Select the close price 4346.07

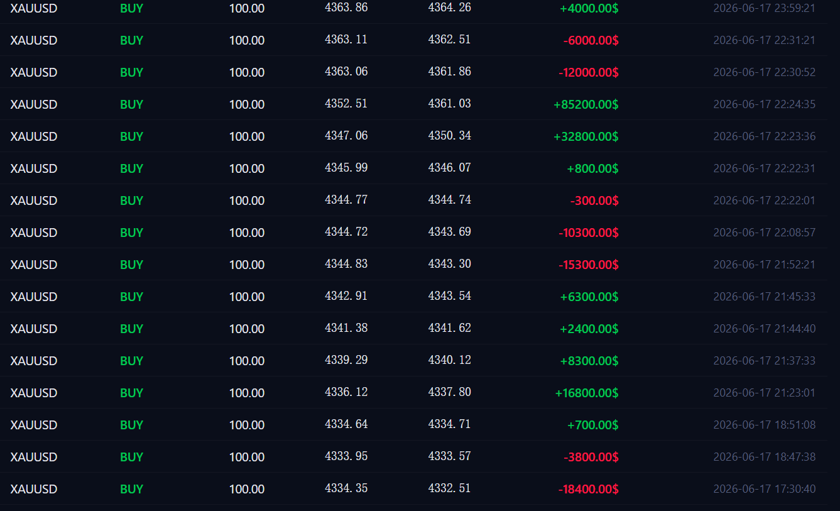click(x=449, y=168)
